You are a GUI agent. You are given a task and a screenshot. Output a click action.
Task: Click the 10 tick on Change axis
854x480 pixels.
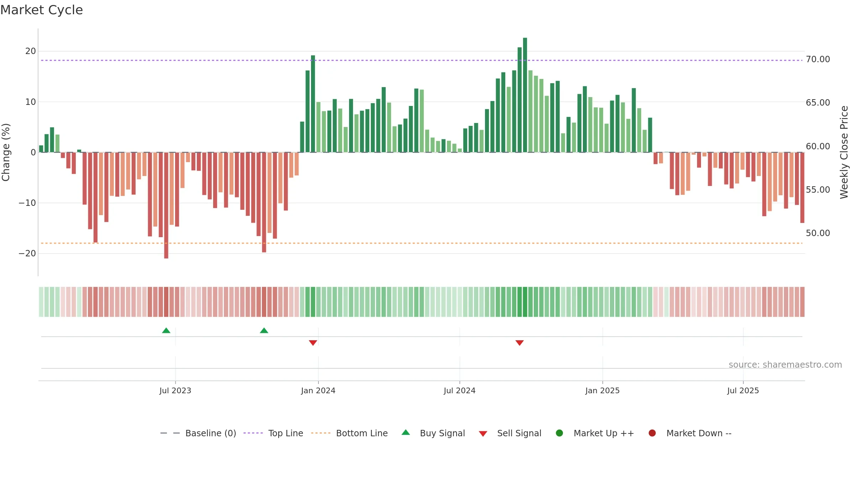(31, 102)
